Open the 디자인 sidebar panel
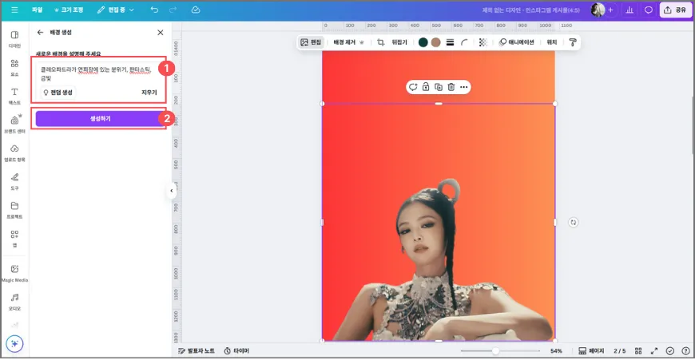This screenshot has height=360, width=695. [x=14, y=39]
